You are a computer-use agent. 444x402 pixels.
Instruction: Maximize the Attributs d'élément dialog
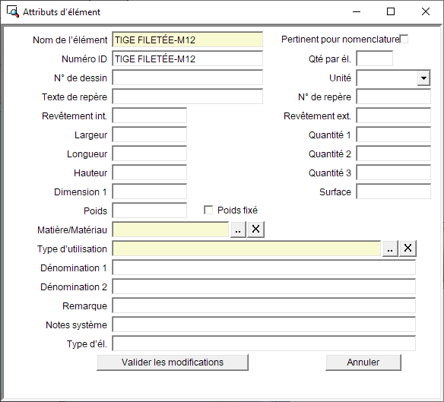(391, 11)
